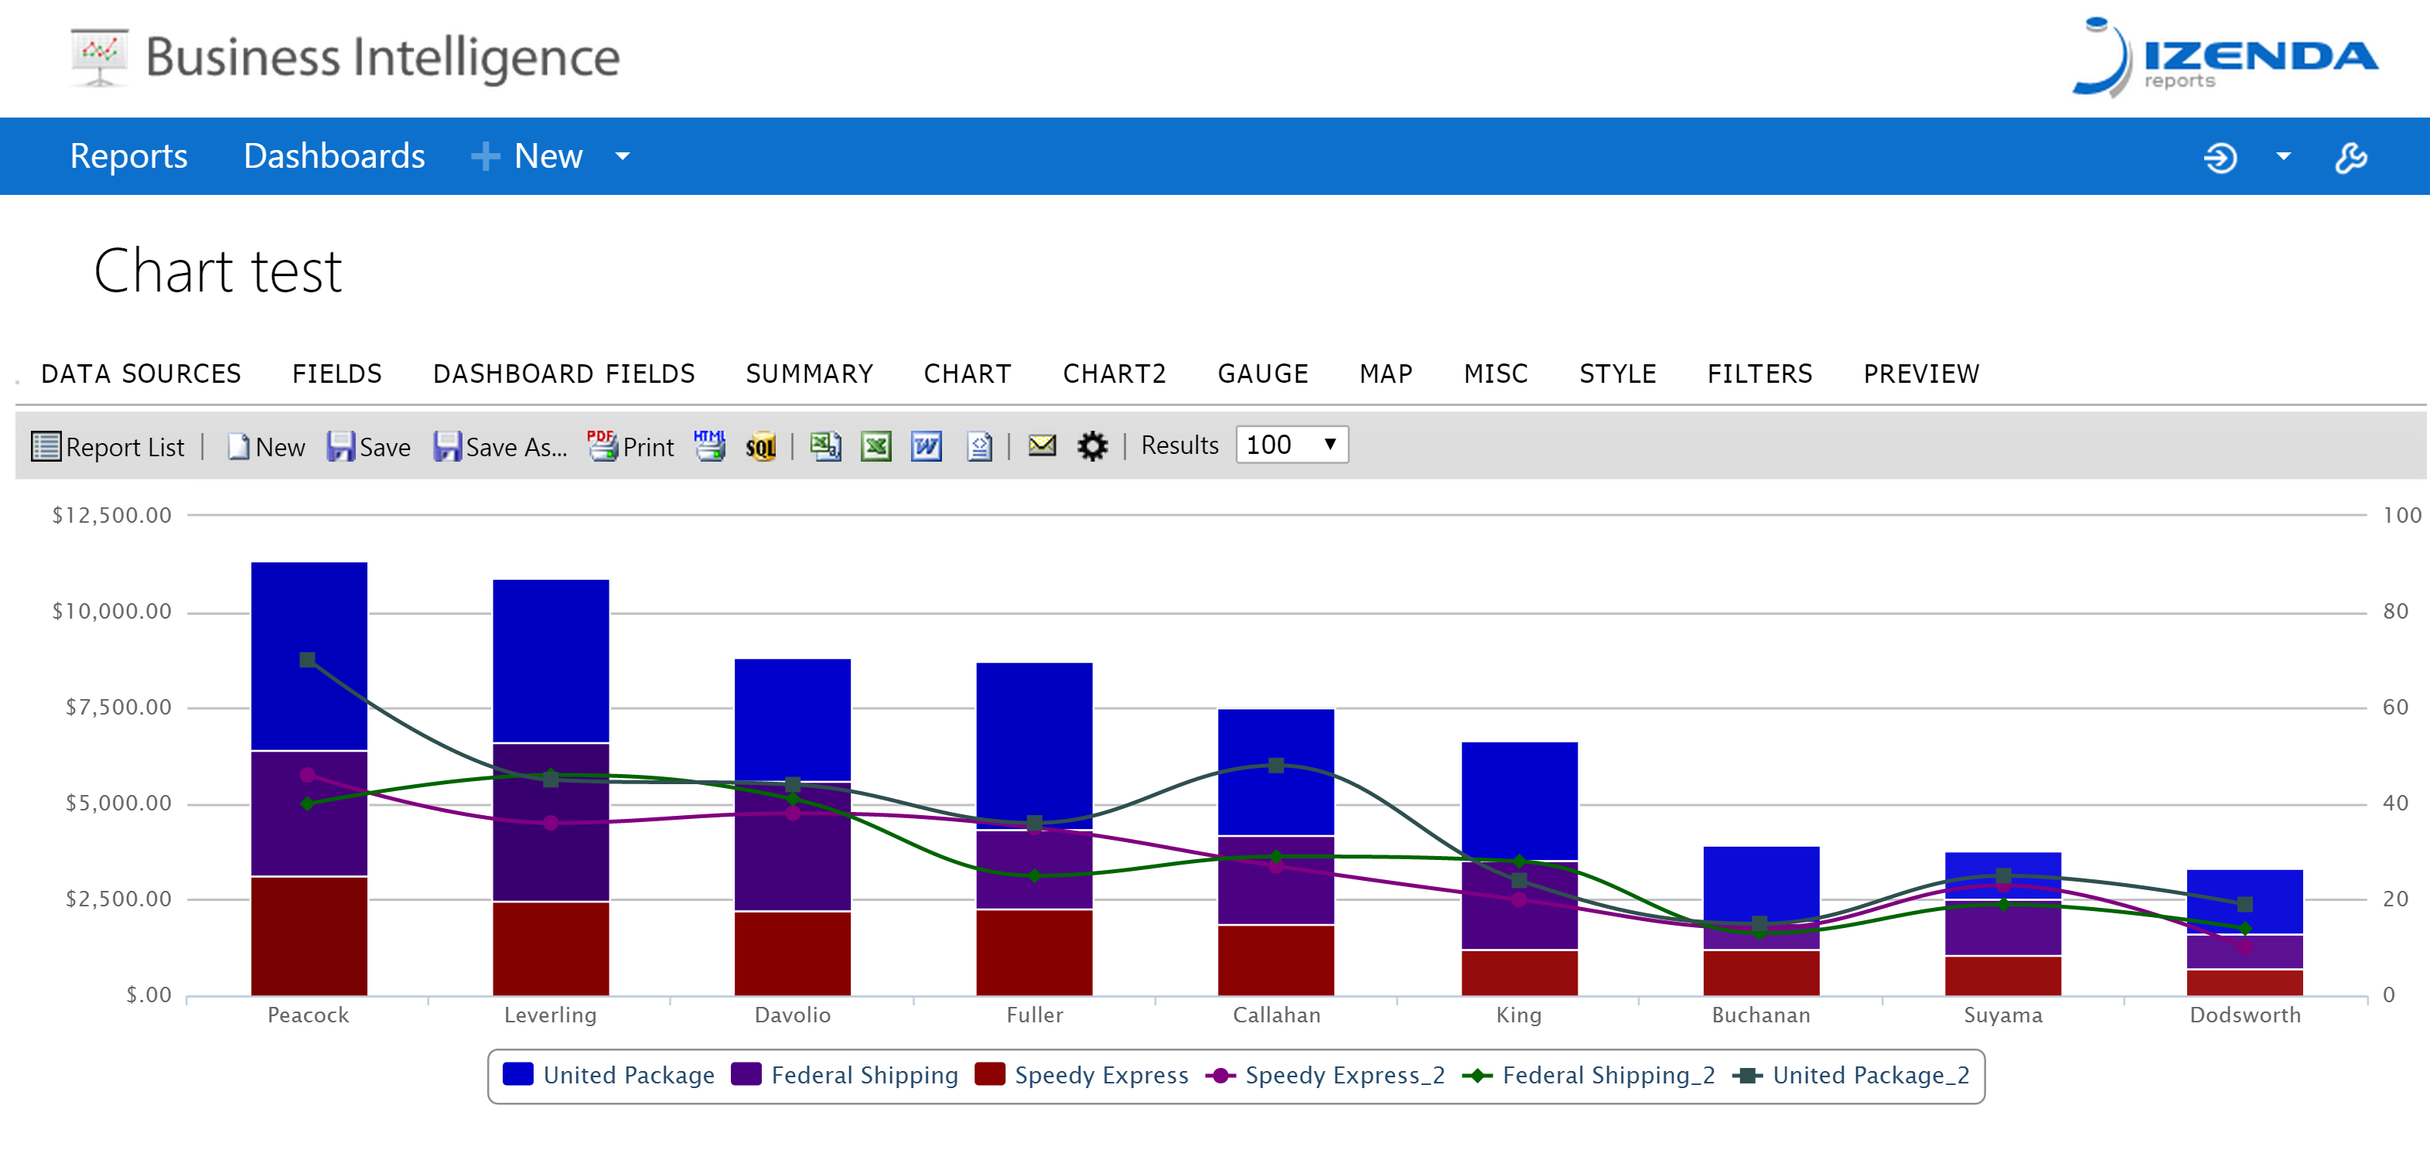The image size is (2430, 1160).
Task: Expand the login arrow dropdown in blue bar
Action: click(x=2283, y=156)
